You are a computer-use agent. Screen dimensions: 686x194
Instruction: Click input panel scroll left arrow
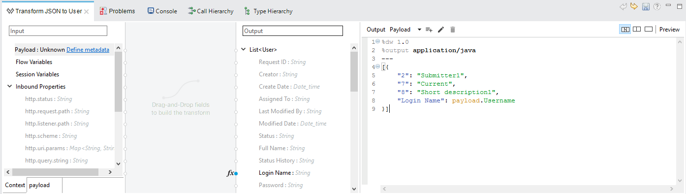[x=7, y=172]
